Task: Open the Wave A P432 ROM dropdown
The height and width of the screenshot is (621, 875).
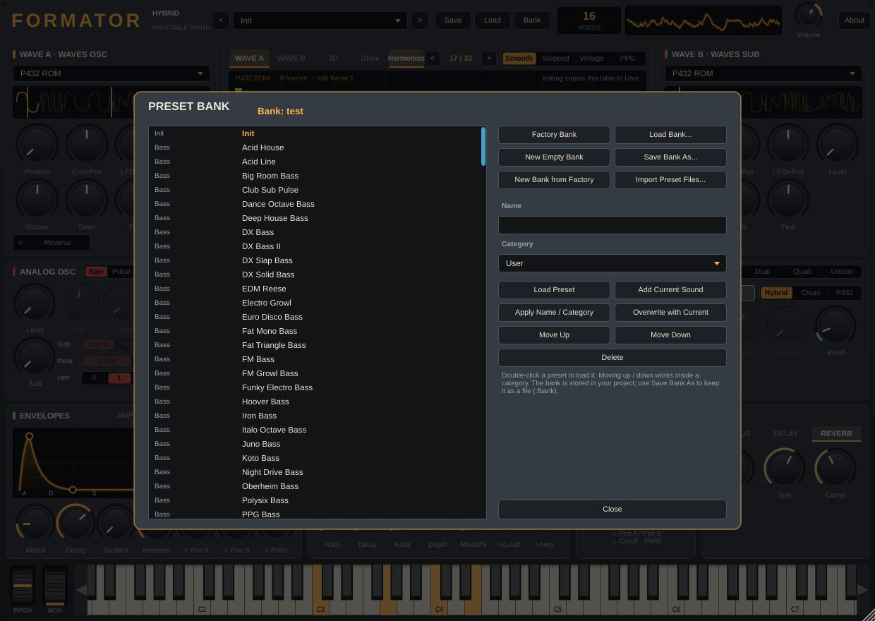Action: click(111, 73)
